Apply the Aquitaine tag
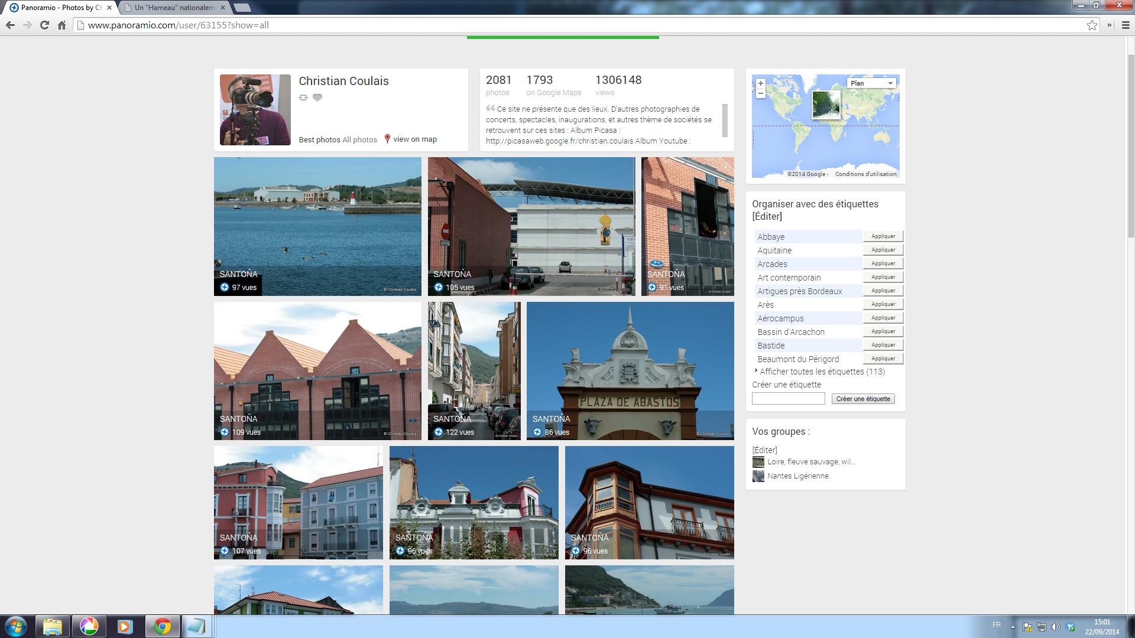Screen dimensions: 1135x638 (x=883, y=250)
